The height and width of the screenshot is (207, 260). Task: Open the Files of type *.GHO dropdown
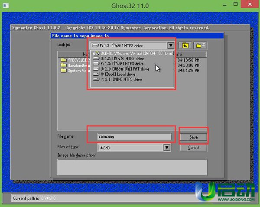point(167,148)
